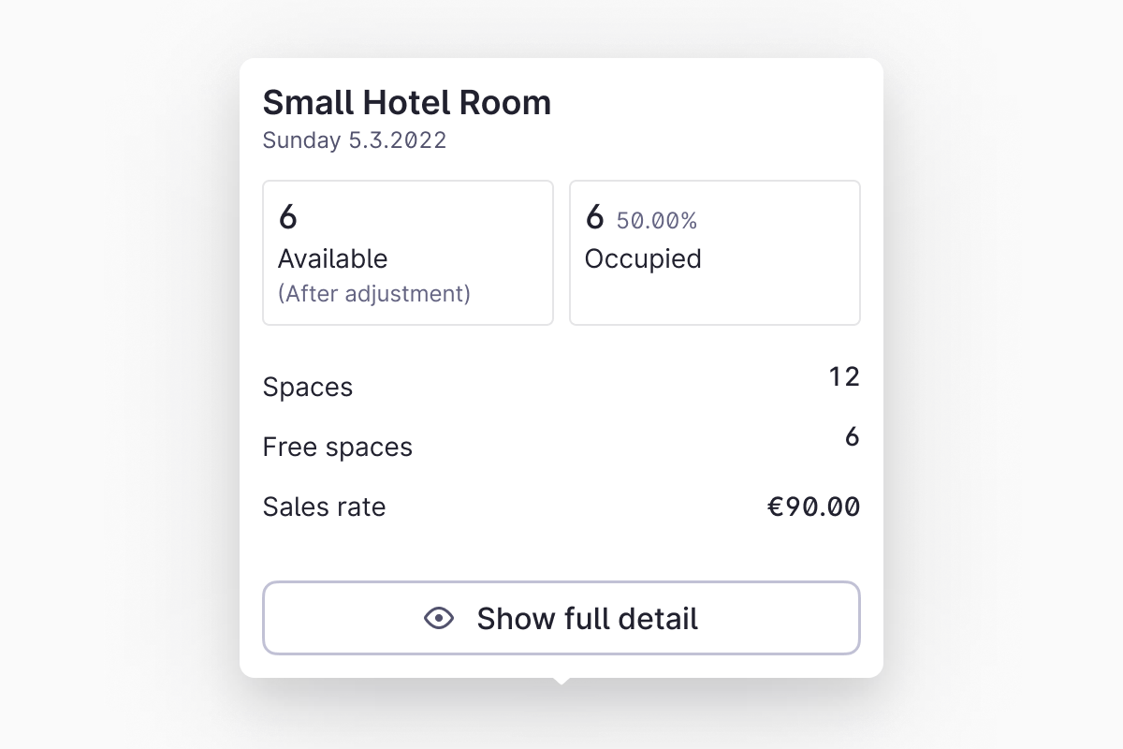Click the 50.00% occupancy percentage
1123x749 pixels.
pyautogui.click(x=656, y=221)
